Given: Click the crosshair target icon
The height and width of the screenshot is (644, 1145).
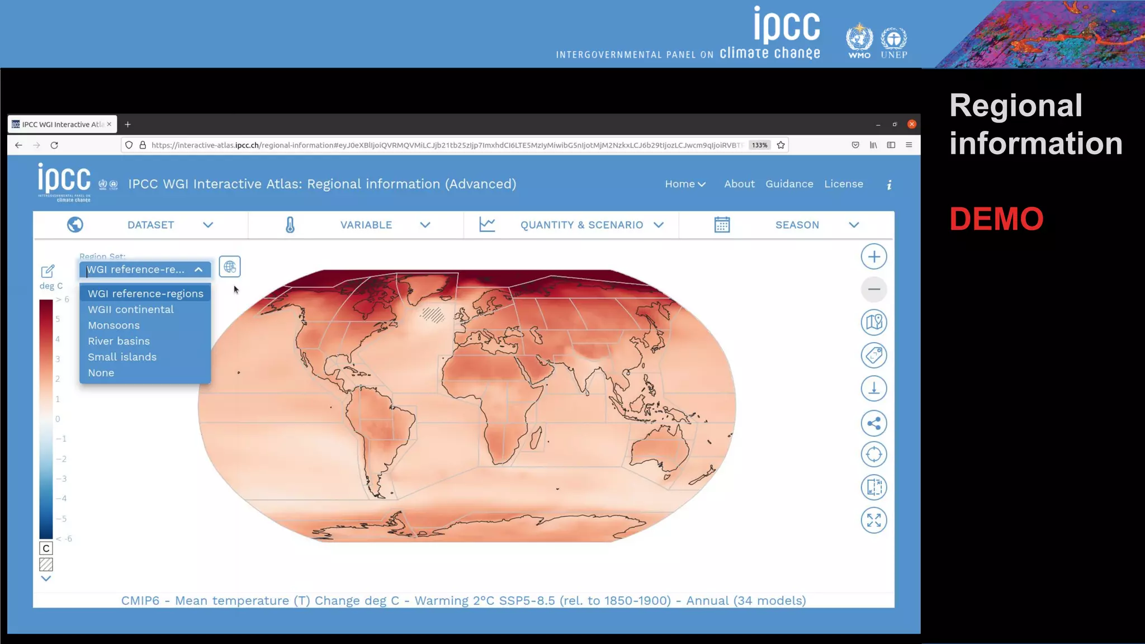Looking at the screenshot, I should [x=874, y=454].
